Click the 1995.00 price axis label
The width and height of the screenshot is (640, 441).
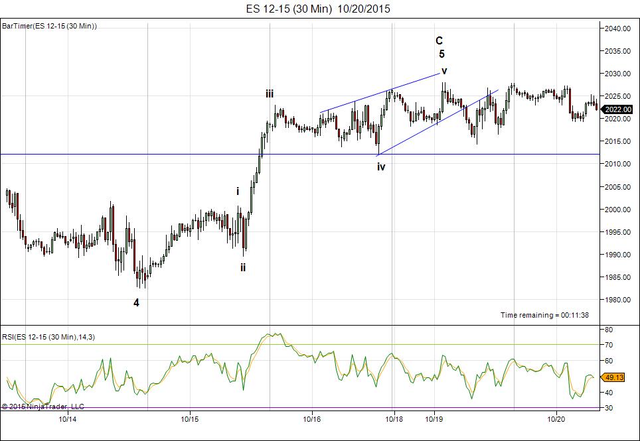(619, 232)
